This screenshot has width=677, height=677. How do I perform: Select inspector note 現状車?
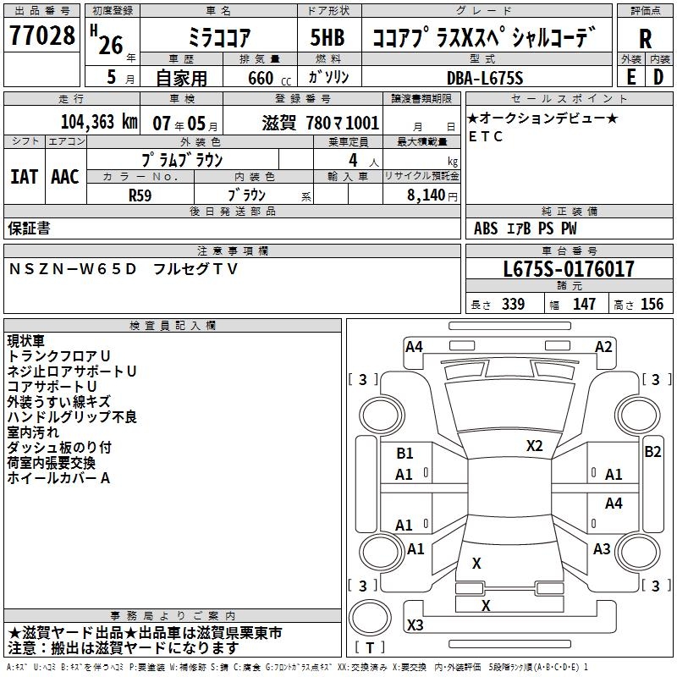point(26,341)
